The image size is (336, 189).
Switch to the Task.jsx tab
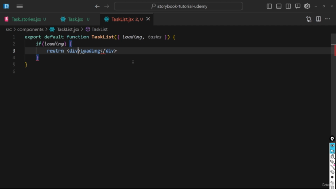coord(76,19)
